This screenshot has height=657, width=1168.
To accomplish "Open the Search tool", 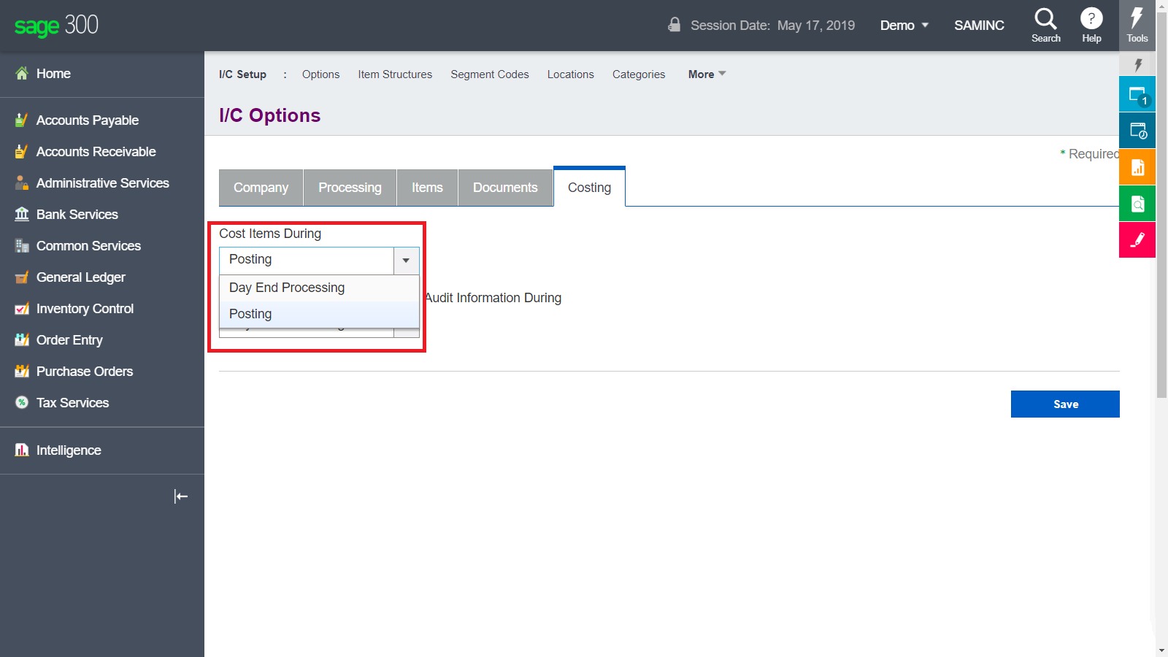I will (x=1046, y=24).
